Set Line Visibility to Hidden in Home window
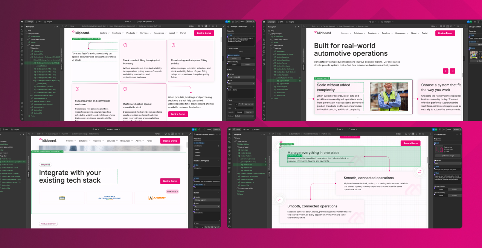The width and height of the screenshot is (482, 248). tap(455, 189)
